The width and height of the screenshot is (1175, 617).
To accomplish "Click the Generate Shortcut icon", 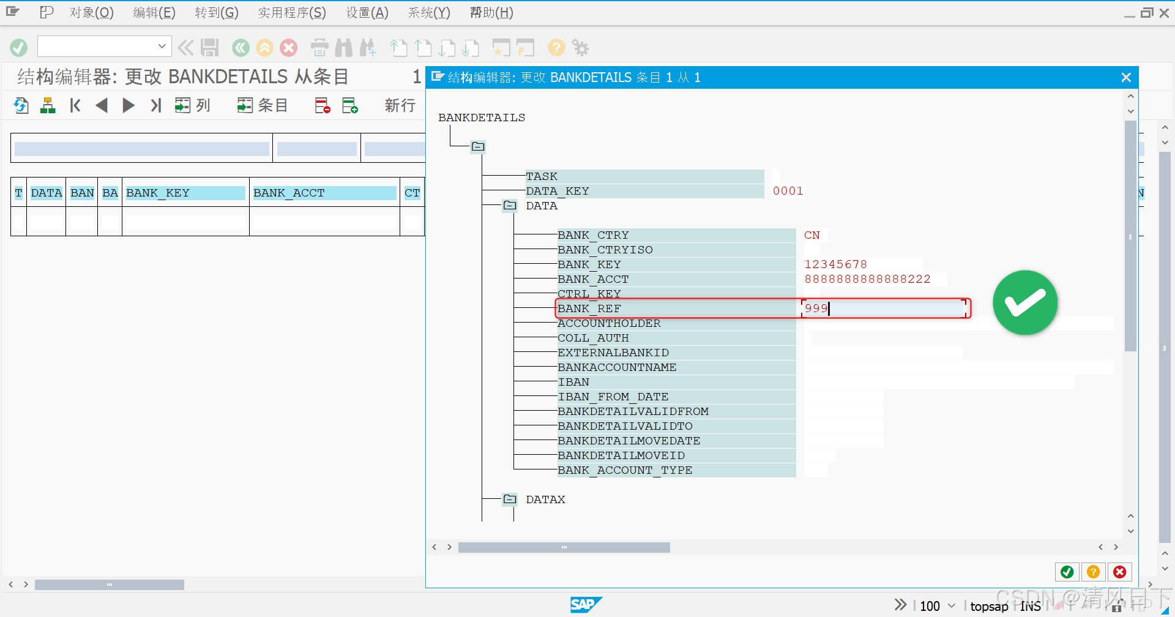I will pos(525,48).
